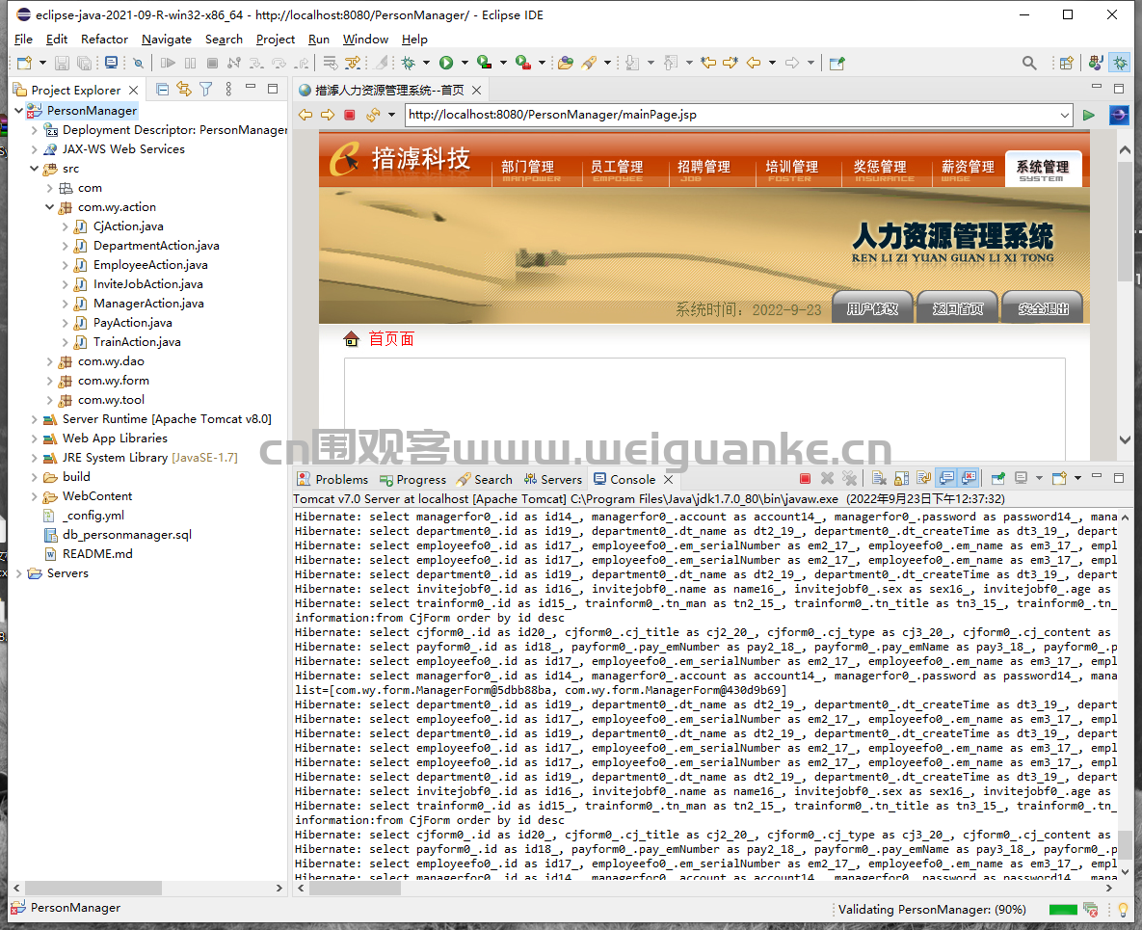The height and width of the screenshot is (930, 1142).
Task: Click the validation progress bar in status bar
Action: (1063, 909)
